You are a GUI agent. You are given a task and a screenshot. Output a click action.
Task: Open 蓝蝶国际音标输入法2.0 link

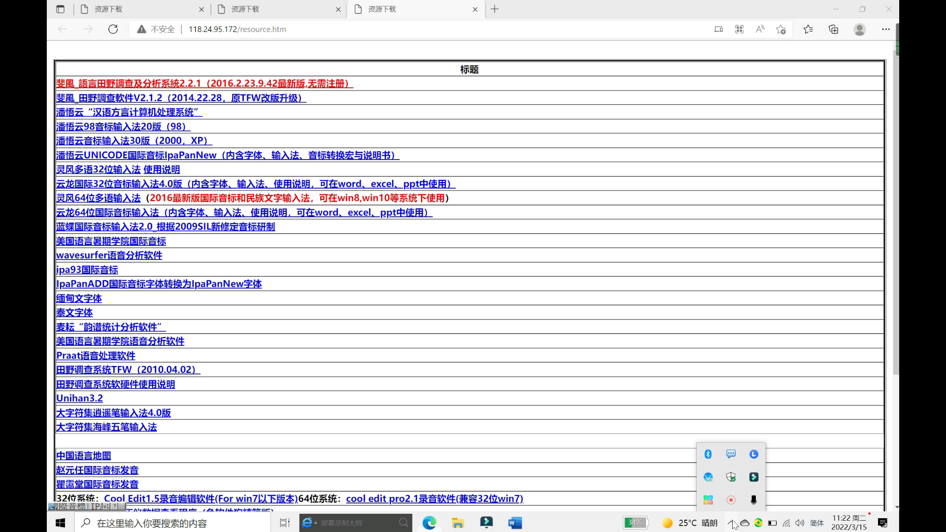(x=166, y=227)
